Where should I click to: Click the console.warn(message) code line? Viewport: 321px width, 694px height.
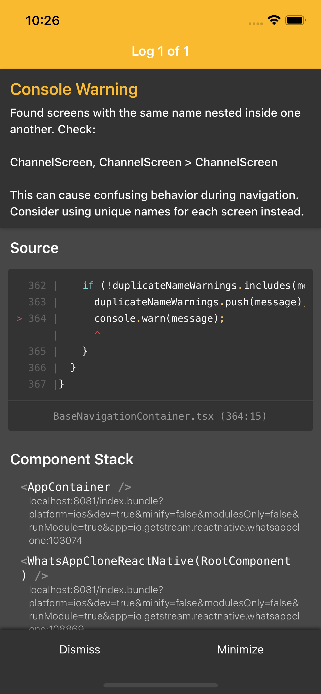point(159,318)
